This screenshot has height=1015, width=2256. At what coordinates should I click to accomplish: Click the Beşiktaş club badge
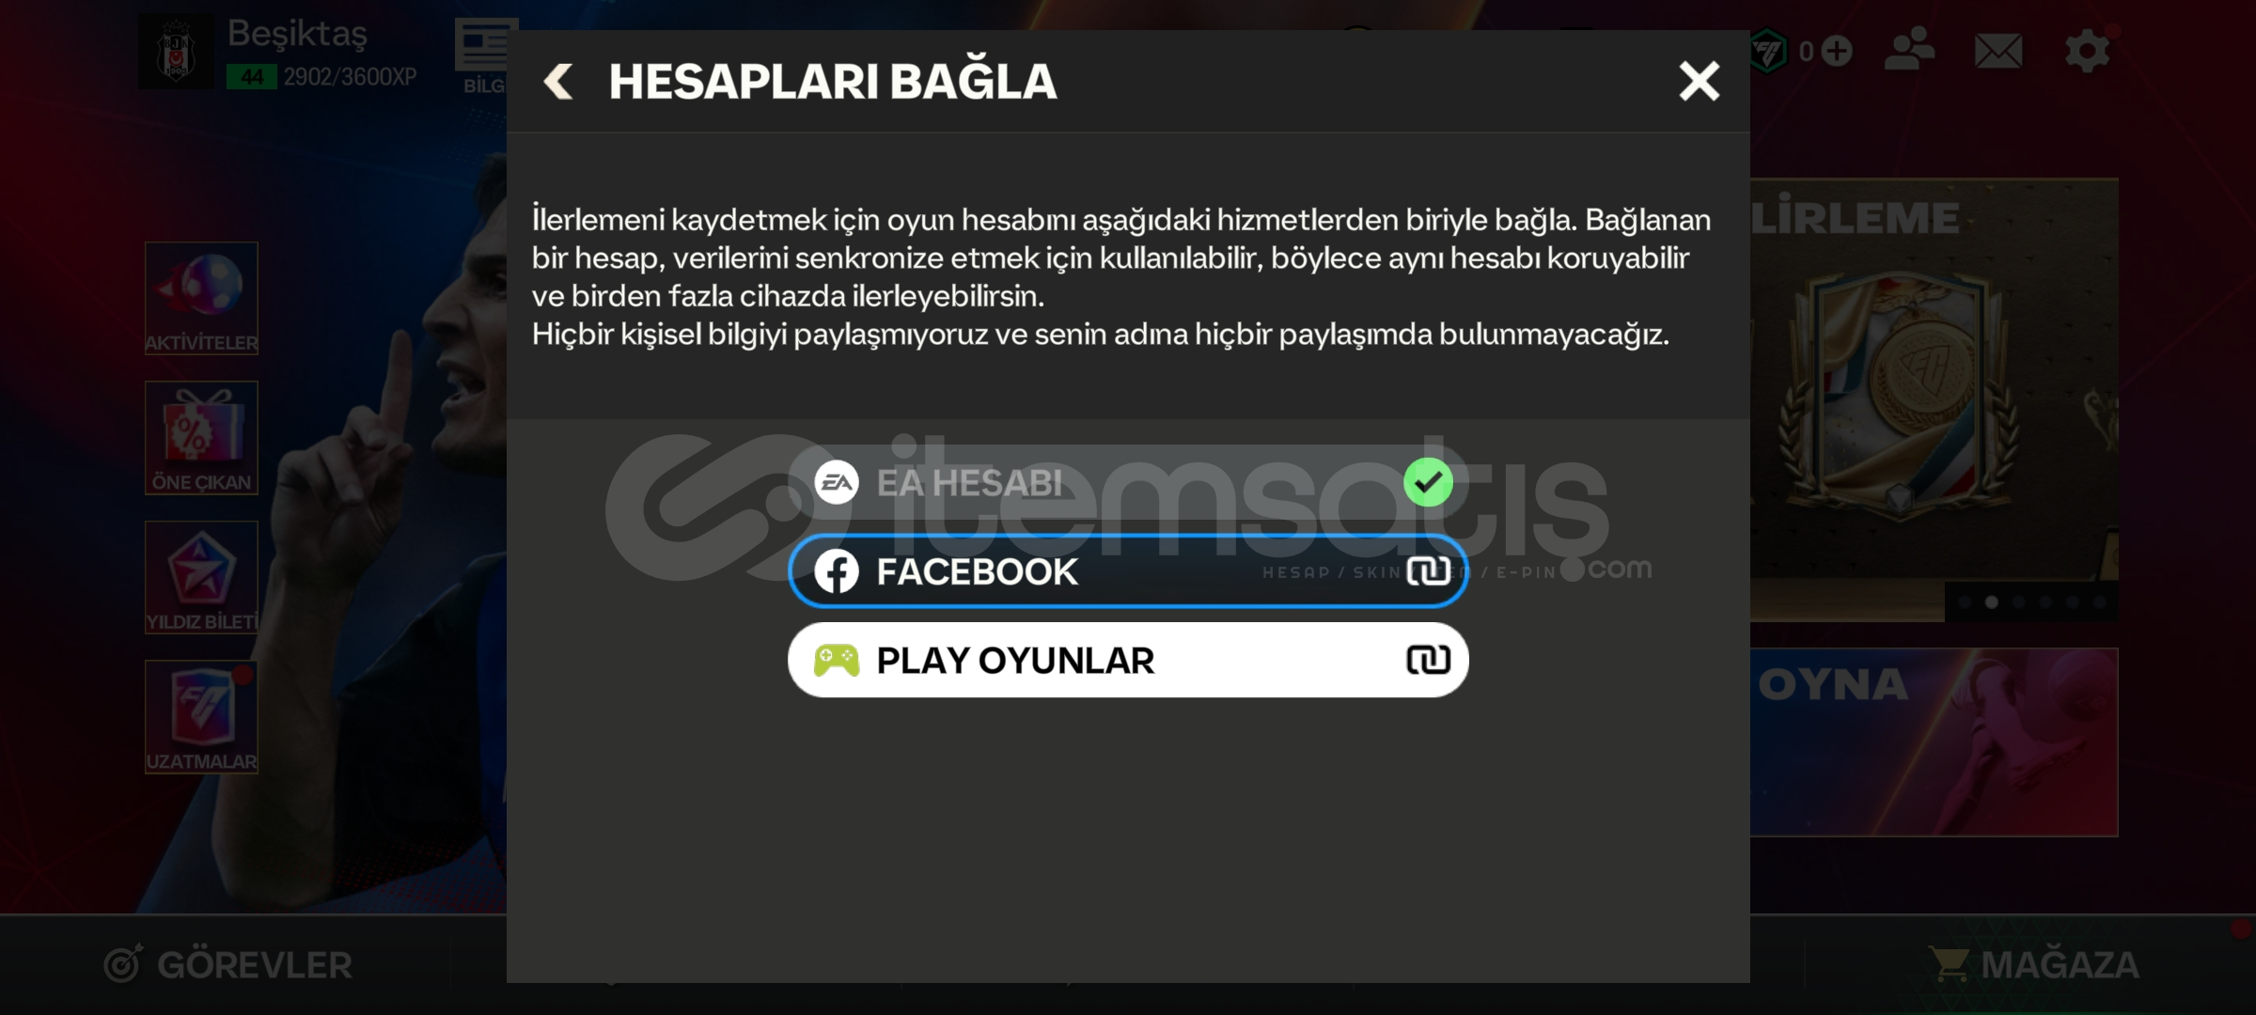176,54
